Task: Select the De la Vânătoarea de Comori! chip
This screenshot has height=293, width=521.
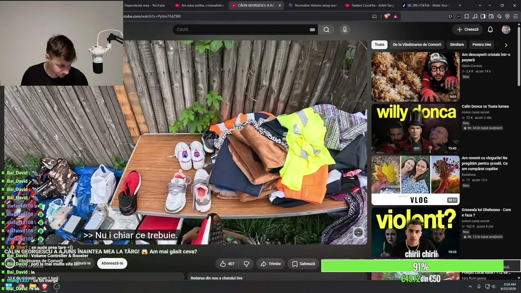Action: (417, 45)
